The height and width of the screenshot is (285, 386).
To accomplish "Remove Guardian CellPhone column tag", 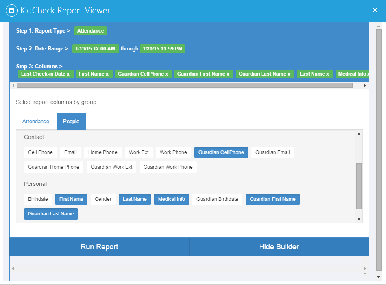I will pyautogui.click(x=166, y=74).
